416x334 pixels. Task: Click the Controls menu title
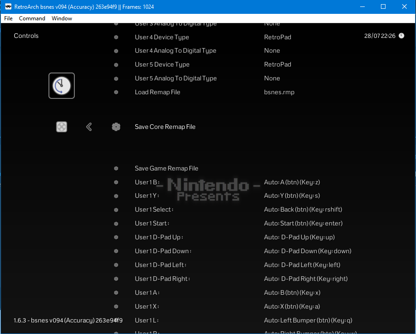[x=26, y=36]
